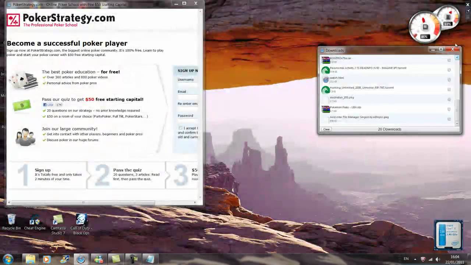This screenshot has height=265, width=471.
Task: Click step 1 'Sign up' heading
Action: [43, 170]
